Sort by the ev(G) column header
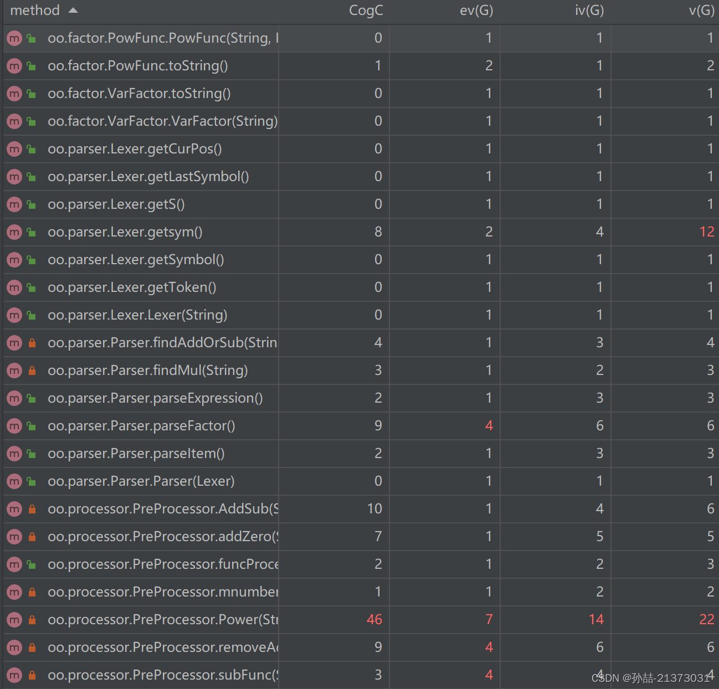This screenshot has height=689, width=719. tap(476, 11)
